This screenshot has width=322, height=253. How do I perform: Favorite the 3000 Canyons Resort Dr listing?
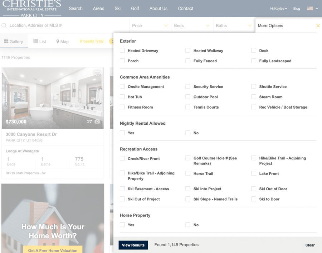(97, 73)
